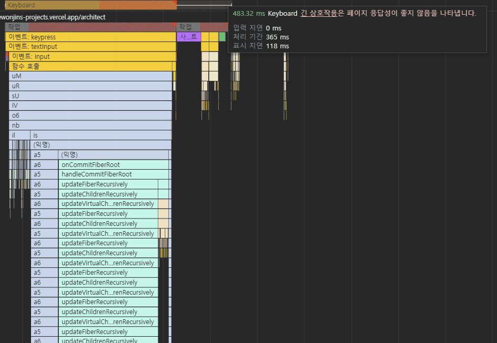Image resolution: width=497 pixels, height=343 pixels.
Task: Select the uR function frame
Action: coord(89,86)
